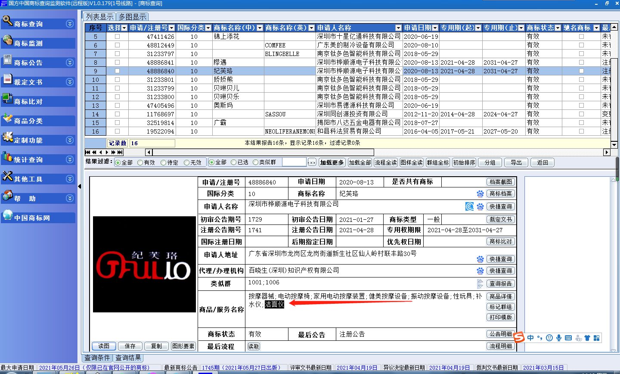Open 商标状态 column filter dropdown

(x=558, y=28)
